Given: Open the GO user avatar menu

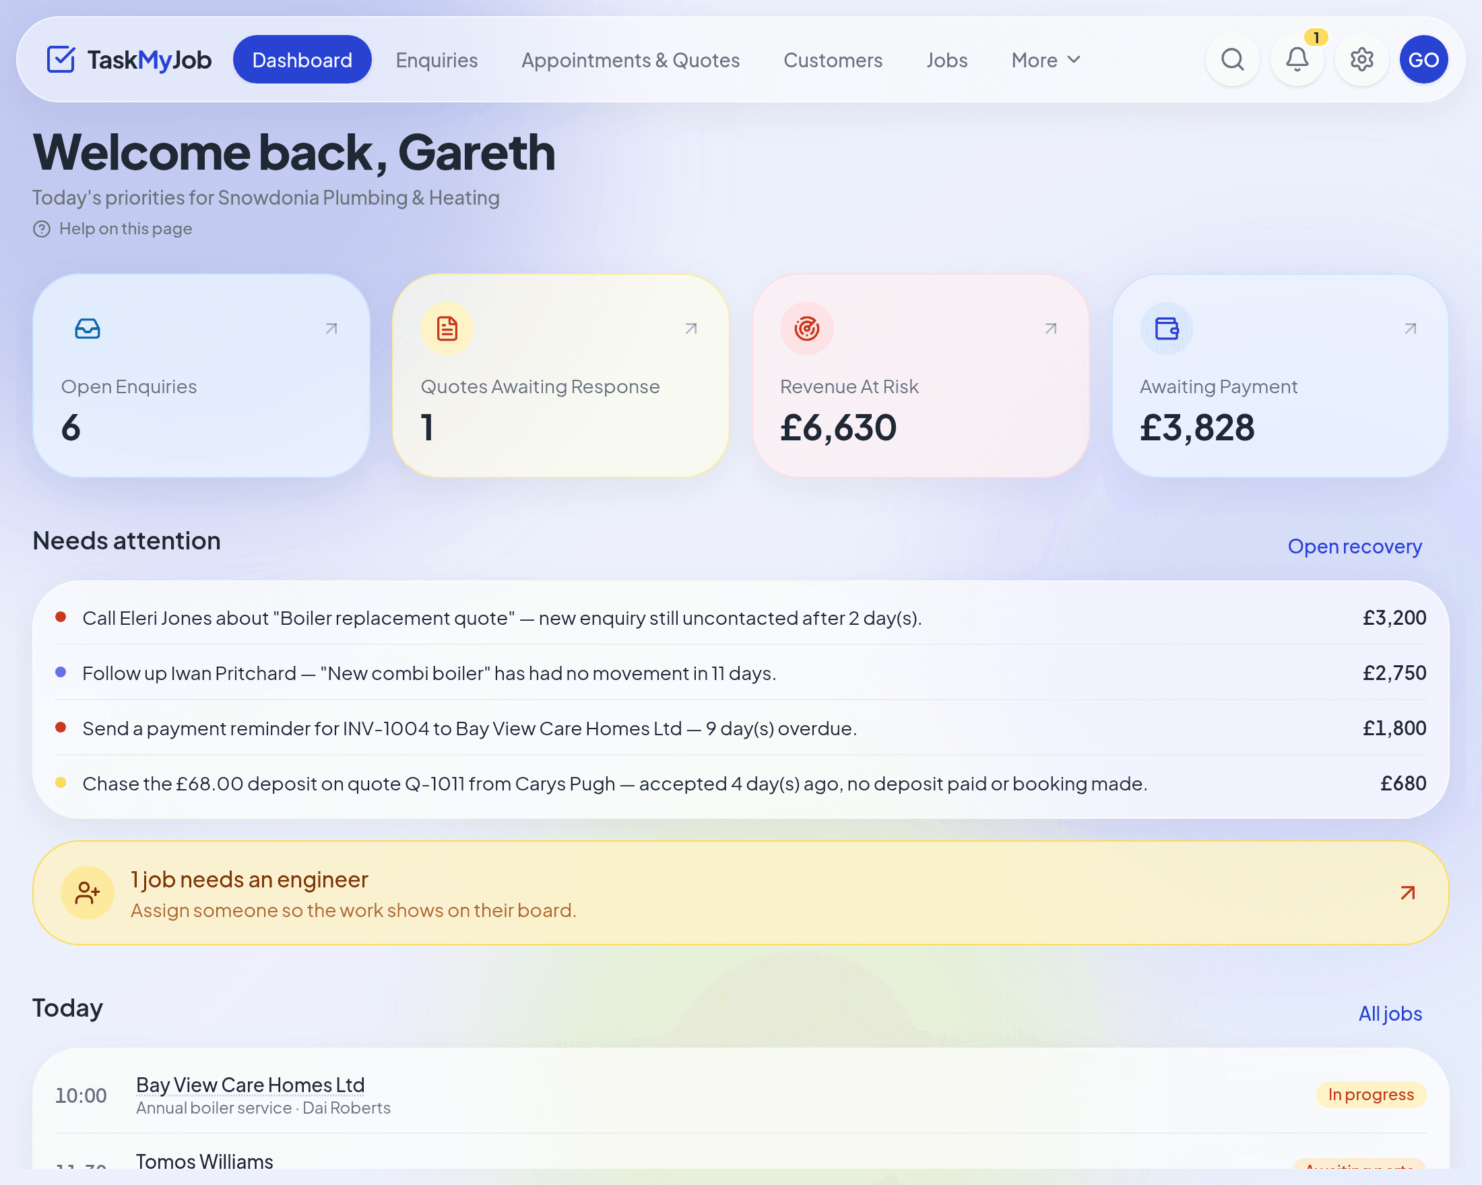Looking at the screenshot, I should 1423,60.
